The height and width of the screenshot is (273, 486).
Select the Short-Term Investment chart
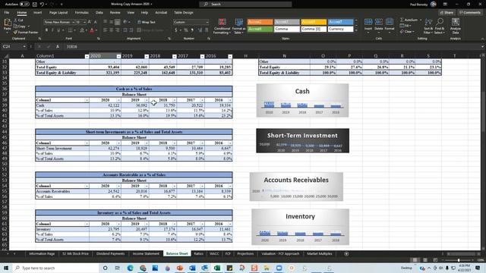tap(302, 140)
